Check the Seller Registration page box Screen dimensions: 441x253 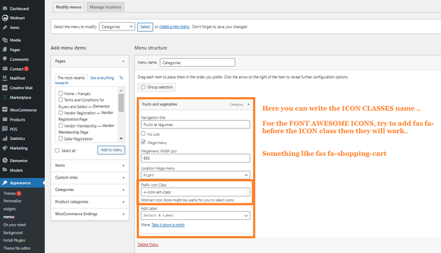pyautogui.click(x=61, y=139)
